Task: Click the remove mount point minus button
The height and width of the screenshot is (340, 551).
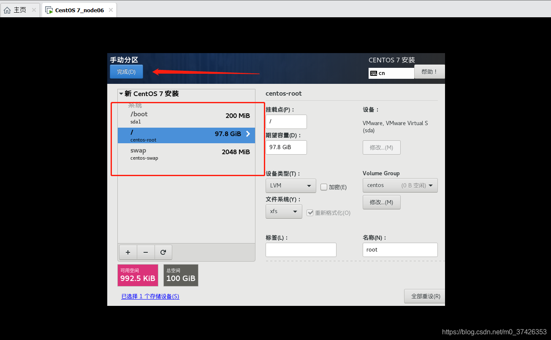Action: coord(146,252)
